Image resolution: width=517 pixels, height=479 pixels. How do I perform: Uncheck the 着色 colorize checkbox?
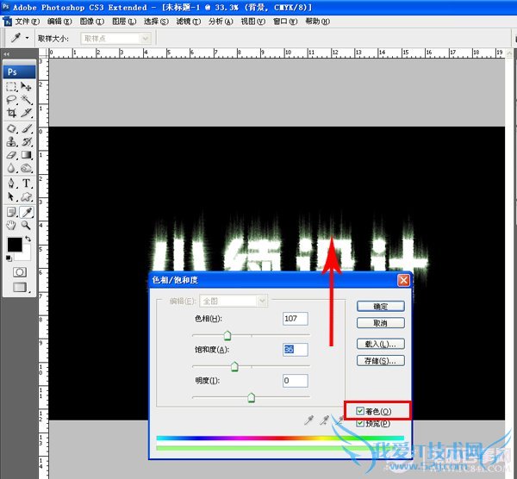pyautogui.click(x=360, y=411)
